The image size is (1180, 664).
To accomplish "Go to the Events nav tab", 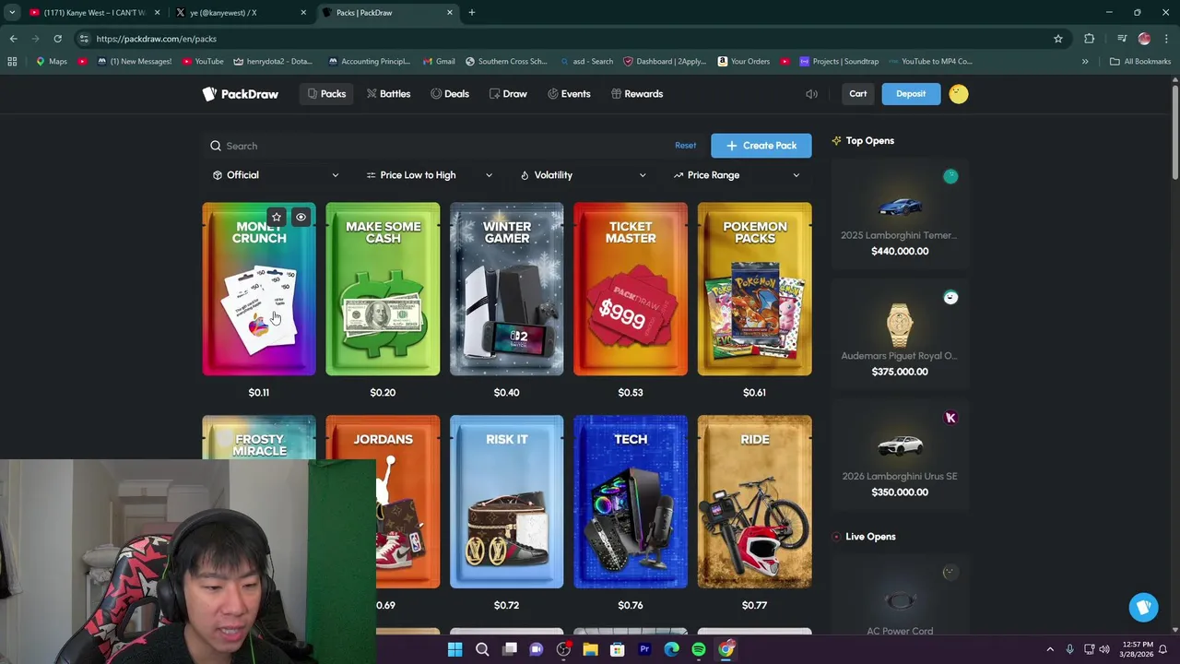I will click(569, 94).
